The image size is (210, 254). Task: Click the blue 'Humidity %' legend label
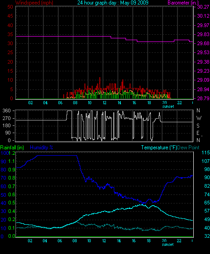42,148
